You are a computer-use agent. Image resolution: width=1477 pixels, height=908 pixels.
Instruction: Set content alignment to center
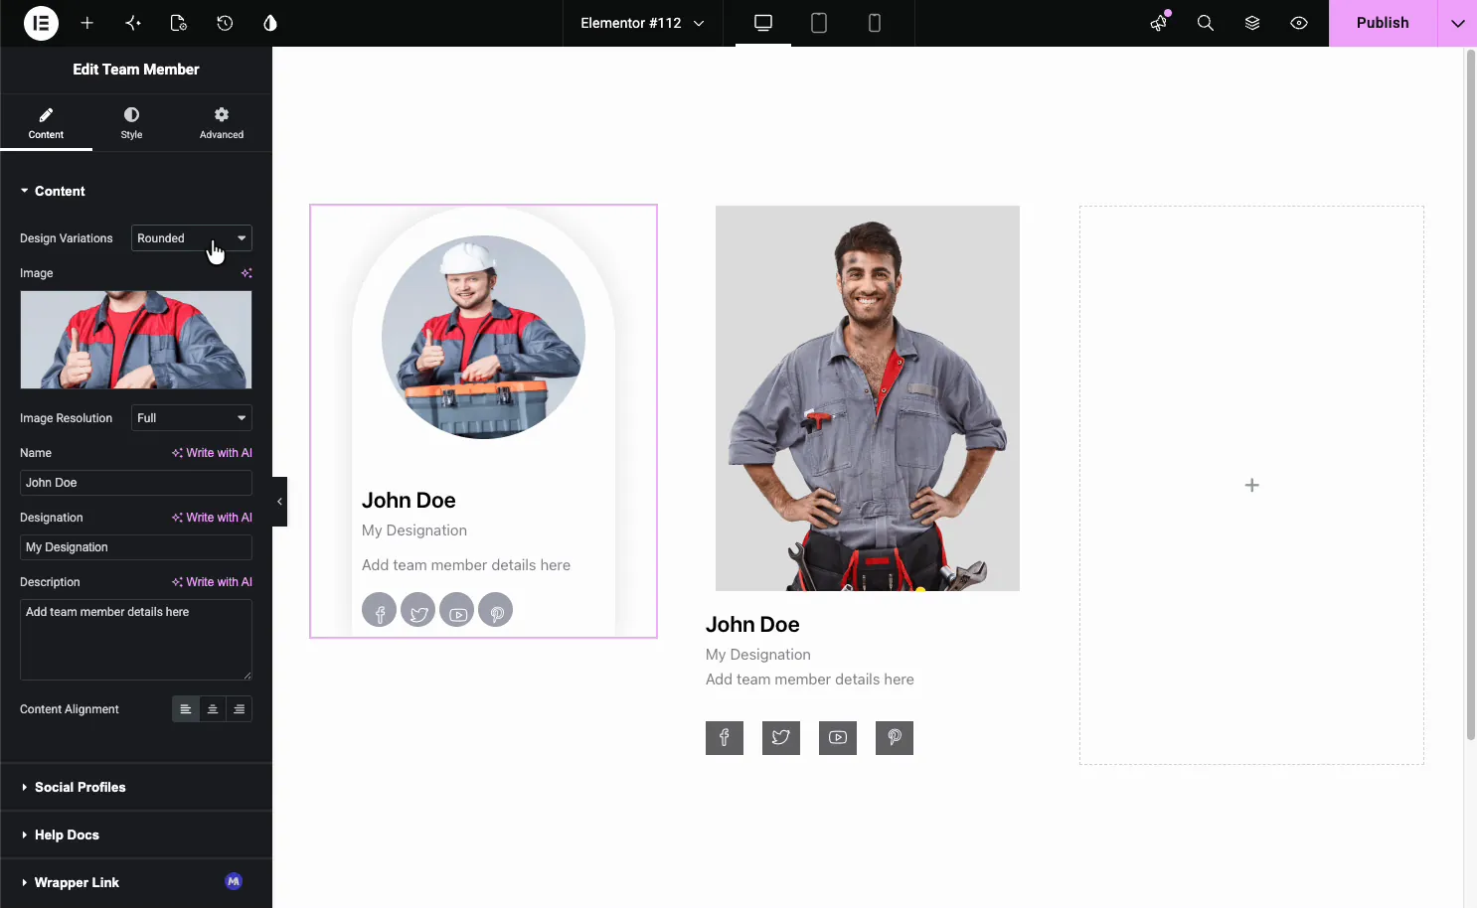[x=212, y=709]
